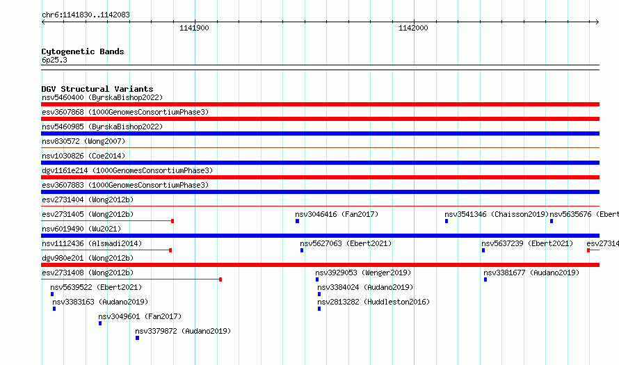This screenshot has height=365, width=619.
Task: Open esv2731404 (Wong2012b) variant label
Action: tap(88, 200)
